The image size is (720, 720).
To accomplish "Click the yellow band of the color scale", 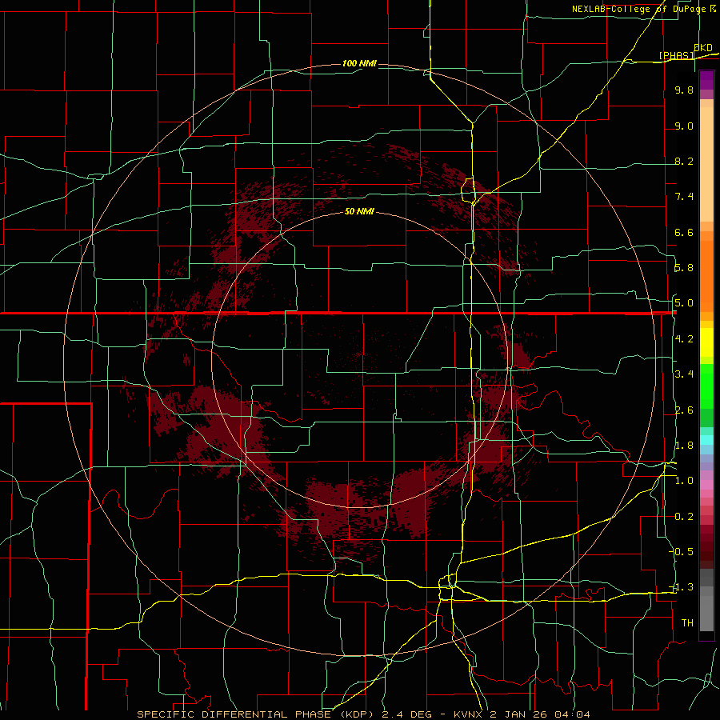I will (706, 342).
